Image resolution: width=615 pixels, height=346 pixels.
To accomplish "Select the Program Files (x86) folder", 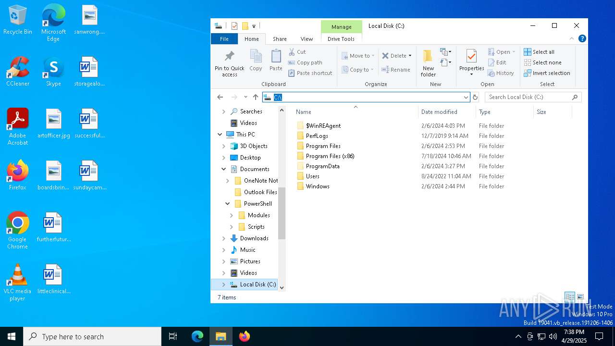I will (330, 156).
